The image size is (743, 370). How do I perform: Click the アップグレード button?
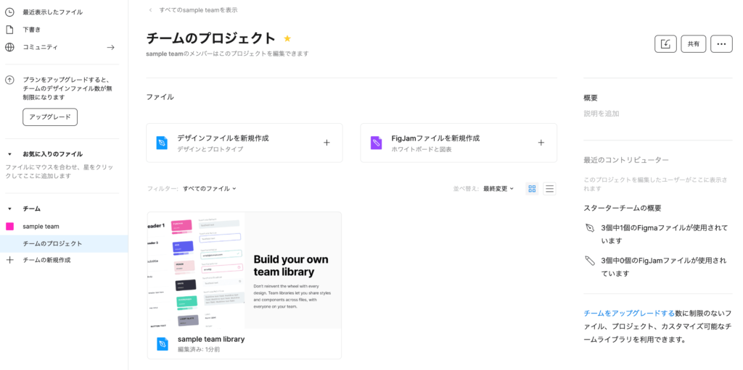[50, 117]
